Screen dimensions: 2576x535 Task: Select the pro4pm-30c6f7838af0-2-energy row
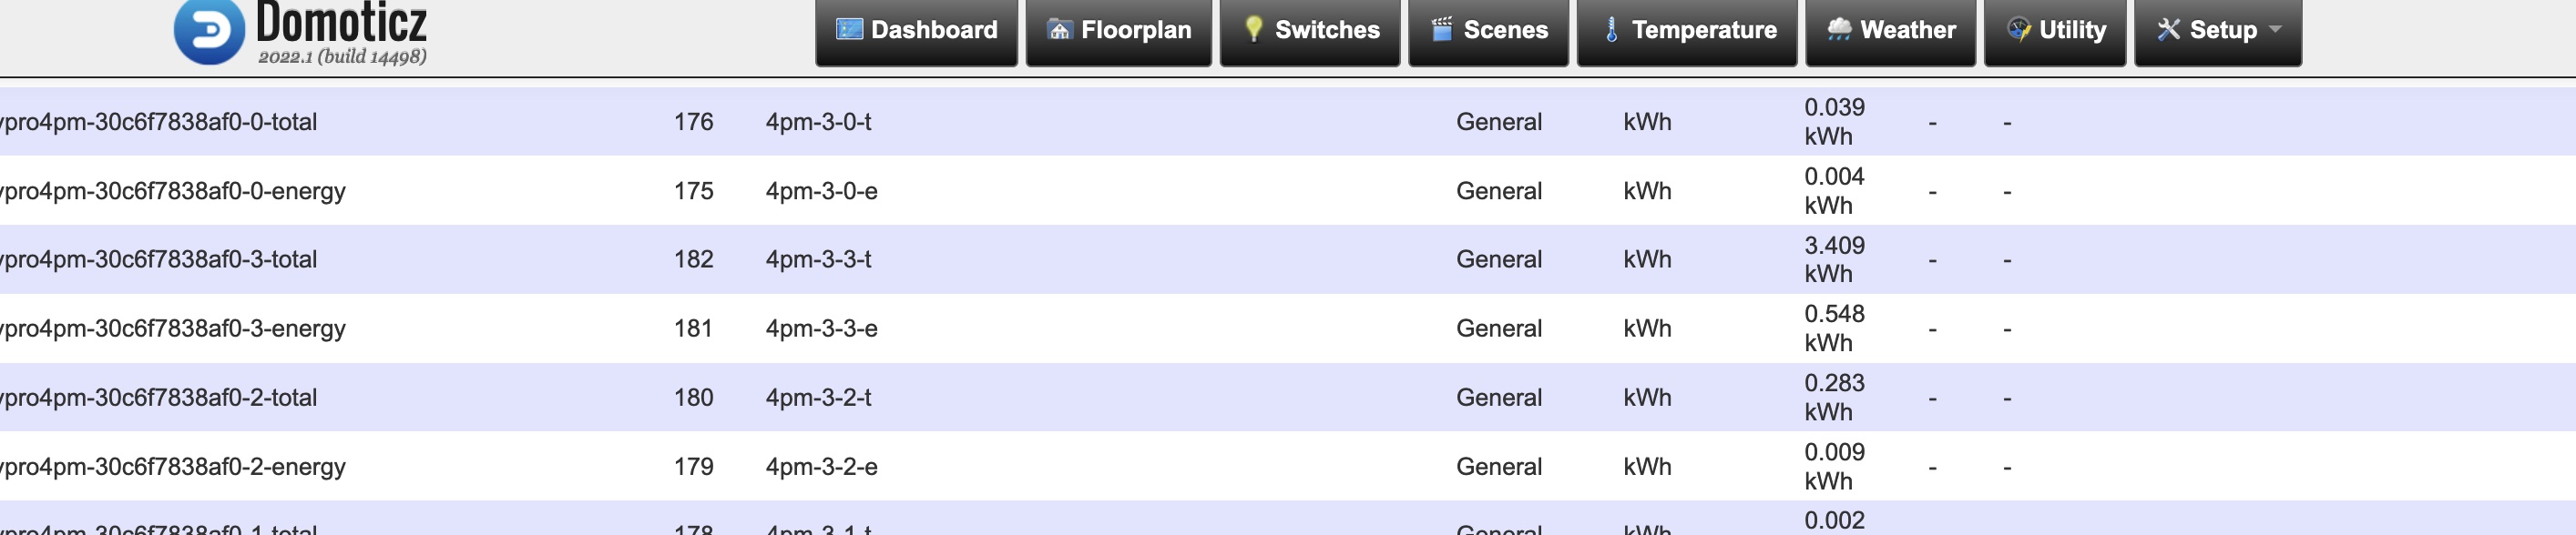point(1288,466)
